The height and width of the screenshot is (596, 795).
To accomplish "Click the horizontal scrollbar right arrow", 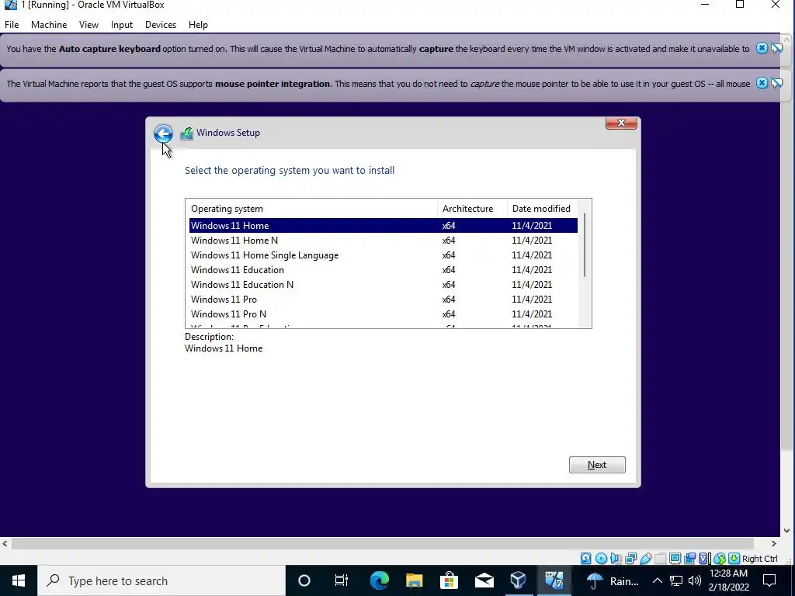I will (x=774, y=543).
